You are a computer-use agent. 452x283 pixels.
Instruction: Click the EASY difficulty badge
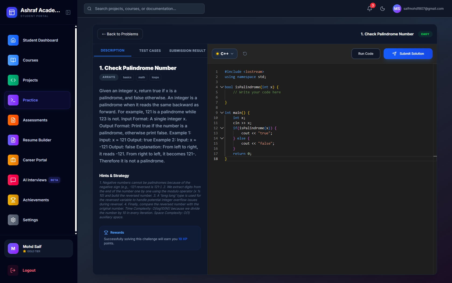(x=425, y=34)
